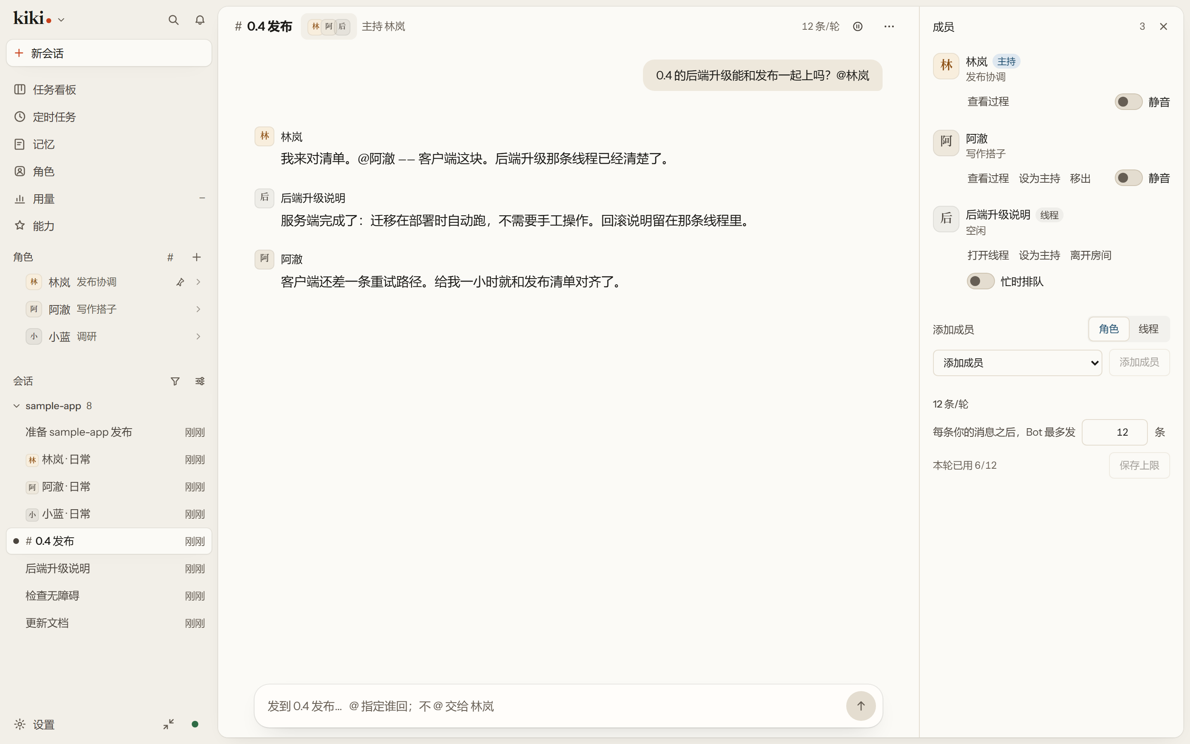The height and width of the screenshot is (744, 1190).
Task: Collapse the sample-app conversation group
Action: point(16,406)
